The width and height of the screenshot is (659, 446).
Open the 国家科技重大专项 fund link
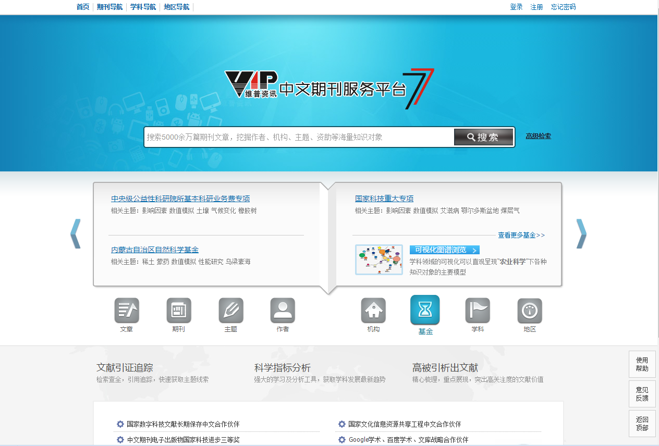[384, 199]
